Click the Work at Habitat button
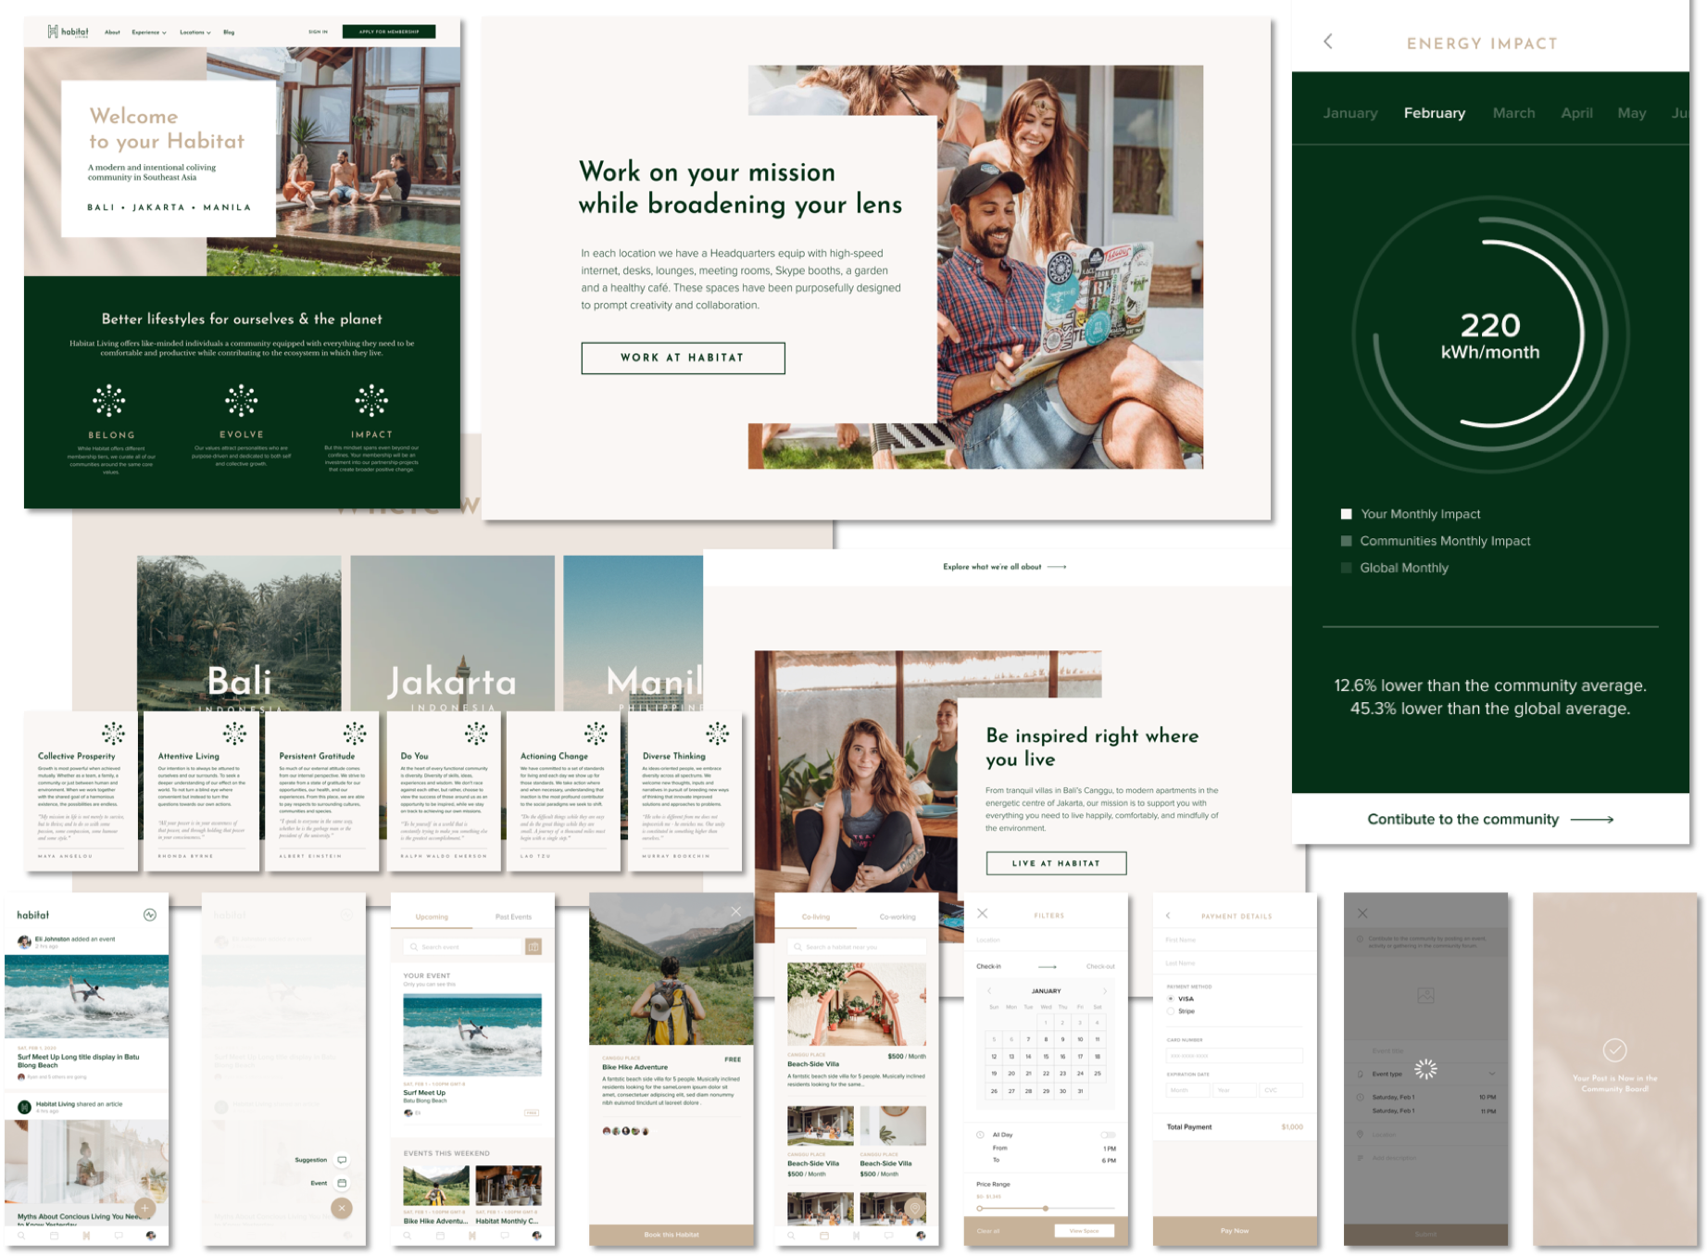 pos(683,358)
